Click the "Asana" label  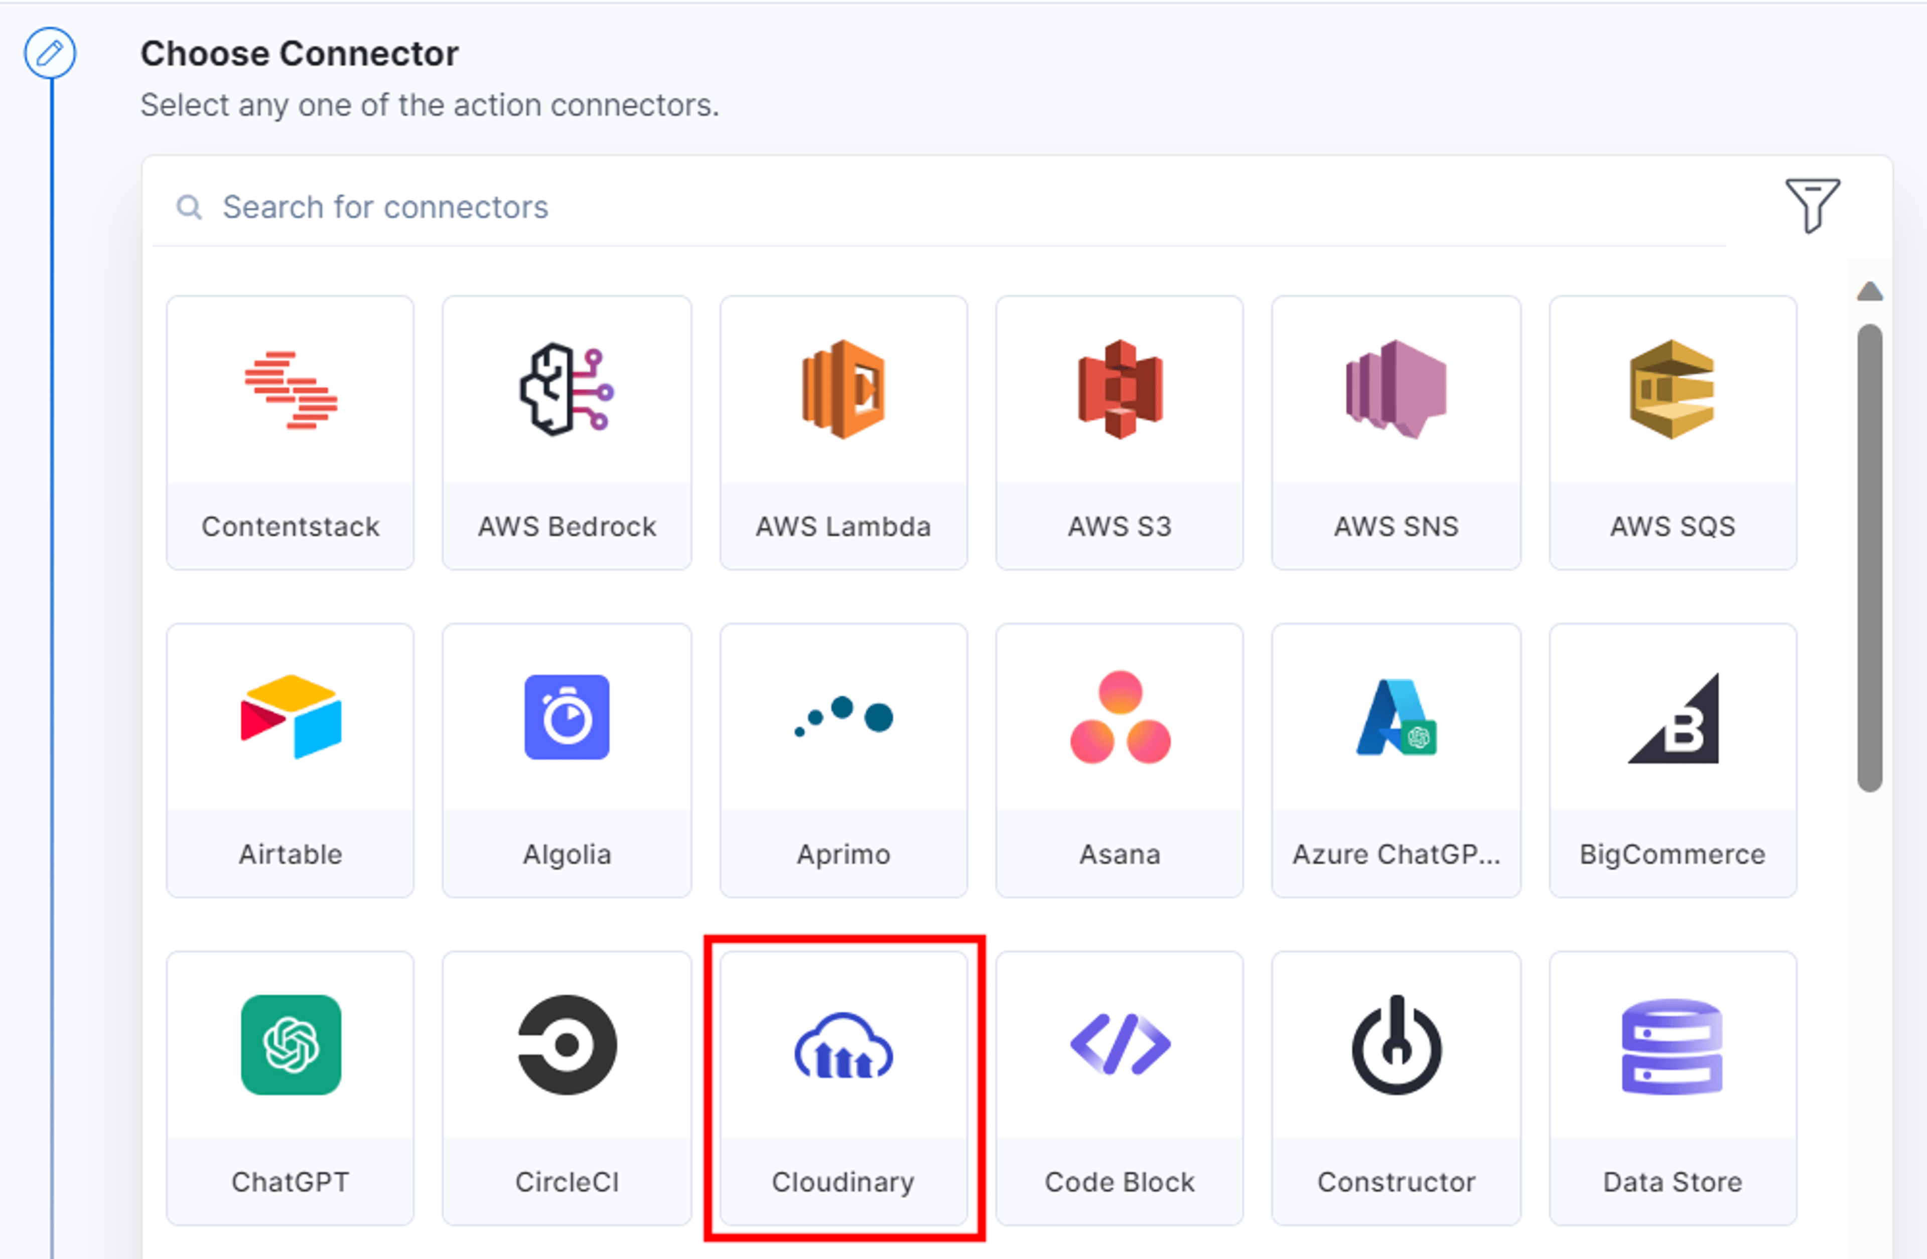point(1120,854)
